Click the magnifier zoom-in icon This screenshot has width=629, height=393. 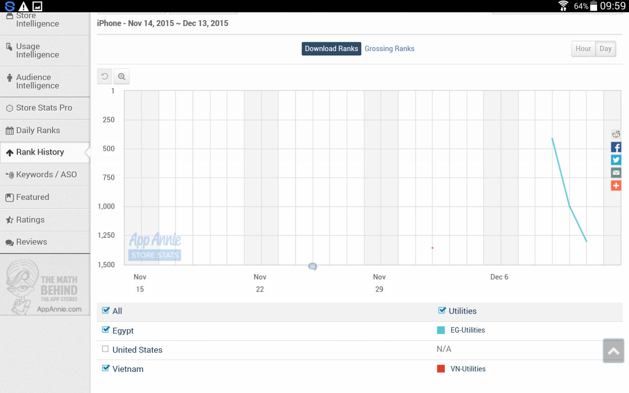click(x=122, y=76)
